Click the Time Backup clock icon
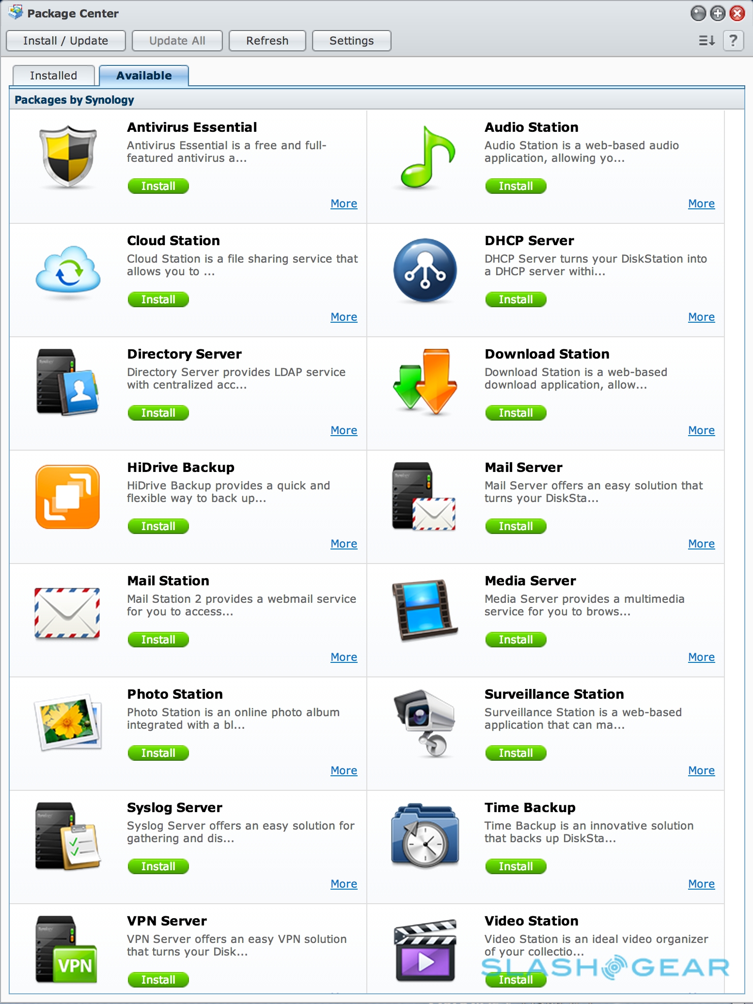Screen dimensions: 753x1004 click(x=425, y=835)
